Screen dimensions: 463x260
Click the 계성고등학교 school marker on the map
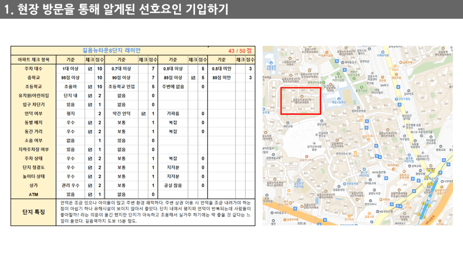click(x=339, y=101)
